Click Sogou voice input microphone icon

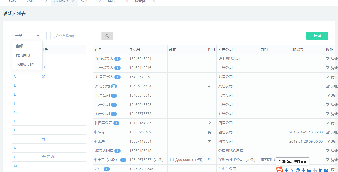pyautogui.click(x=303, y=170)
